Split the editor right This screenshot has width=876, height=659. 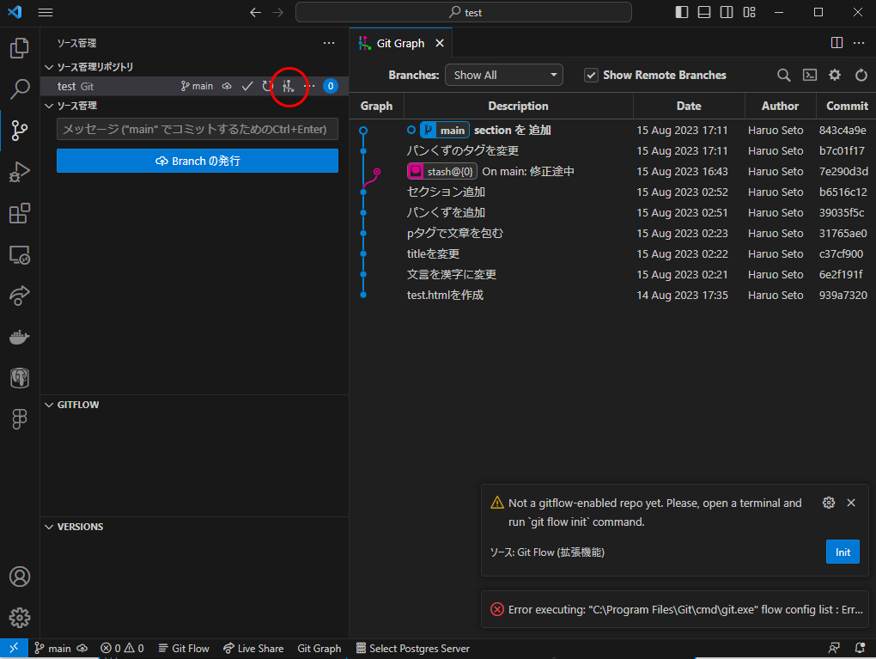coord(836,43)
